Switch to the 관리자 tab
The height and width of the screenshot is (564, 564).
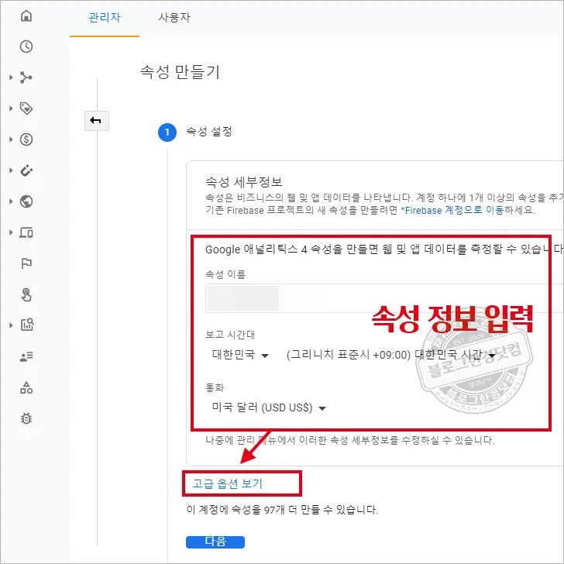click(x=105, y=17)
